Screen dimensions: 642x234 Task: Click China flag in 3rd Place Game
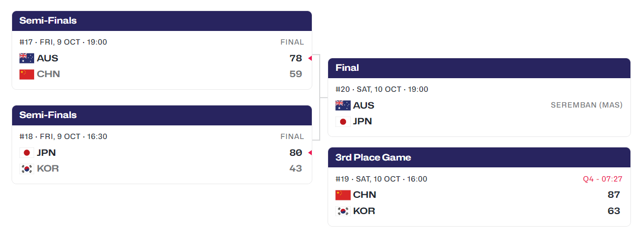point(343,195)
